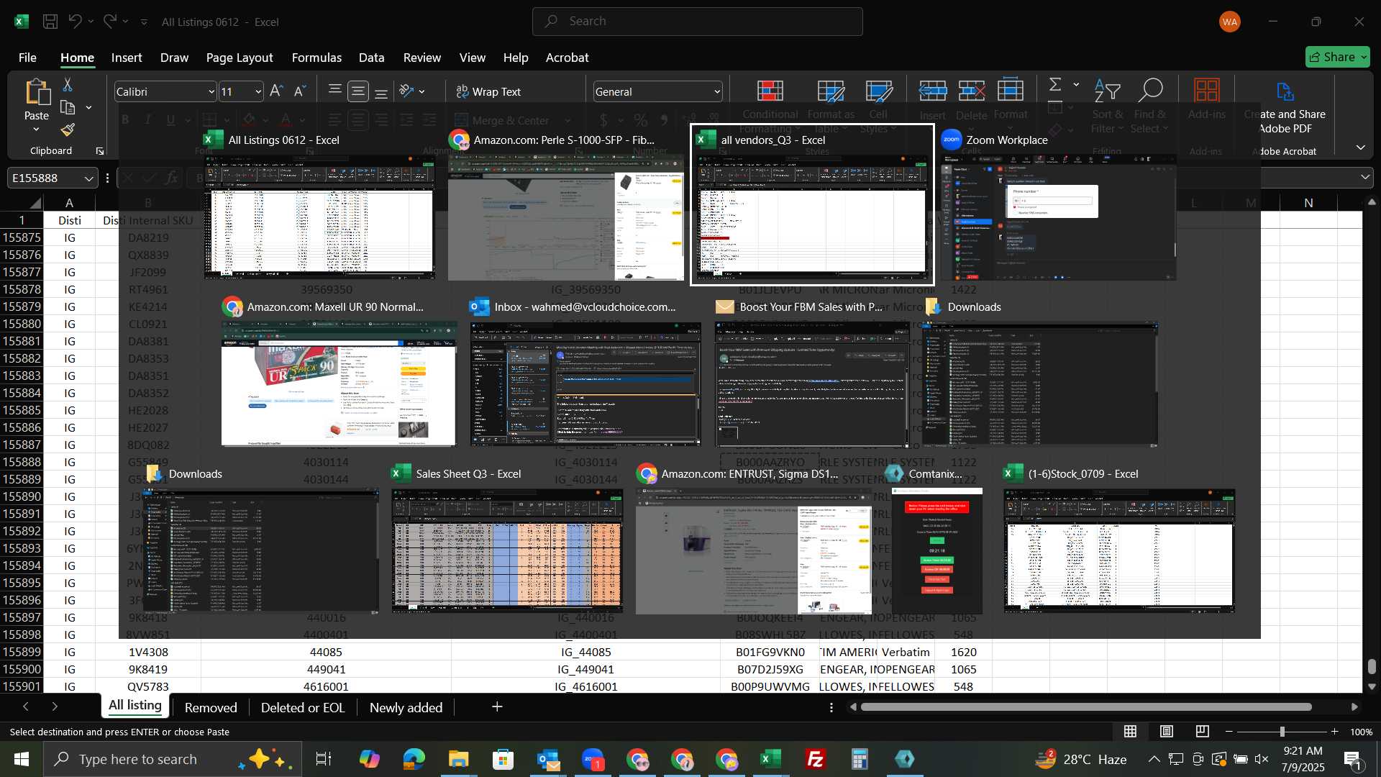The image size is (1381, 777).
Task: Switch to Normal view icon in status bar
Action: [x=1131, y=732]
